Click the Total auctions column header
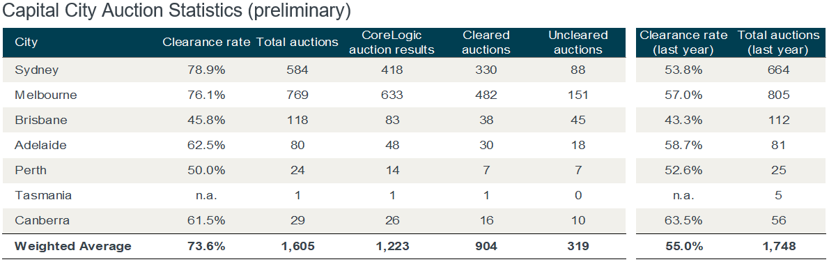The image size is (829, 262). (x=297, y=43)
